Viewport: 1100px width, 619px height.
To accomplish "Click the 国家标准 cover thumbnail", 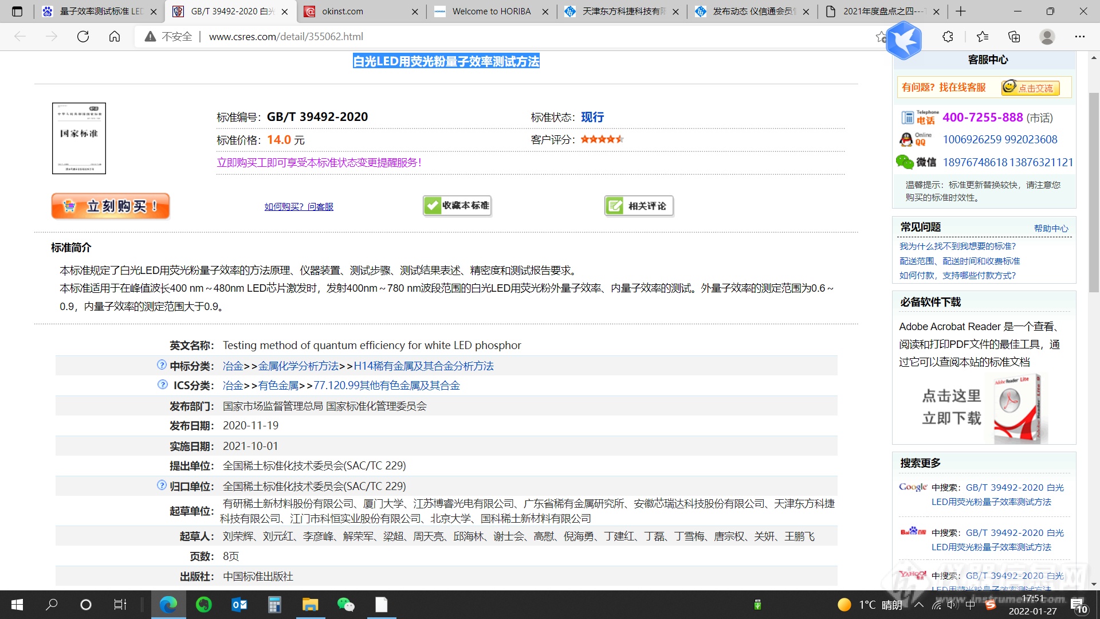I will [x=79, y=138].
